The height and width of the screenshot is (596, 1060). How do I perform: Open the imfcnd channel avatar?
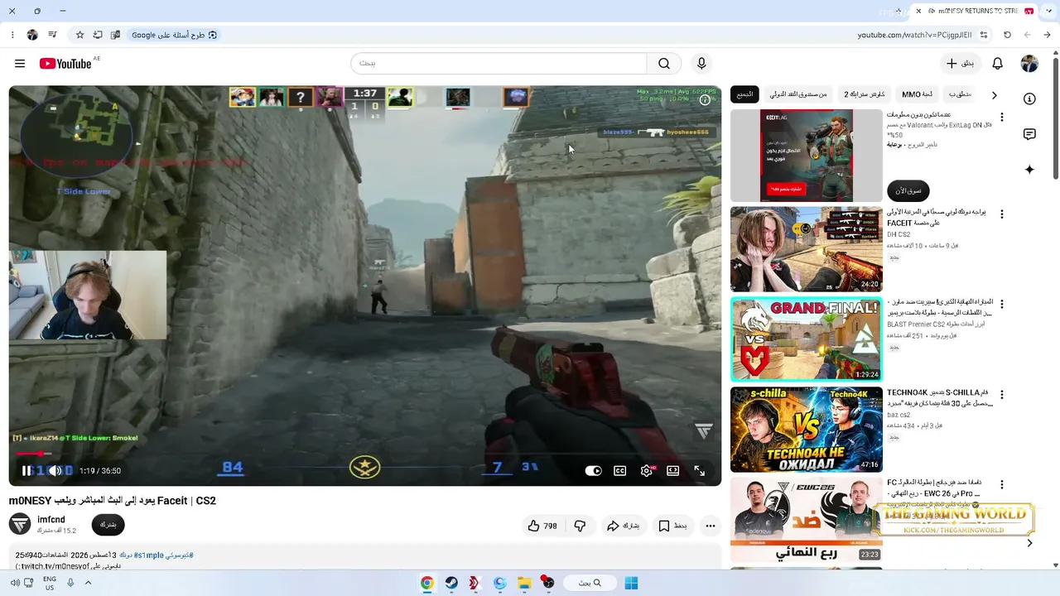(x=20, y=524)
